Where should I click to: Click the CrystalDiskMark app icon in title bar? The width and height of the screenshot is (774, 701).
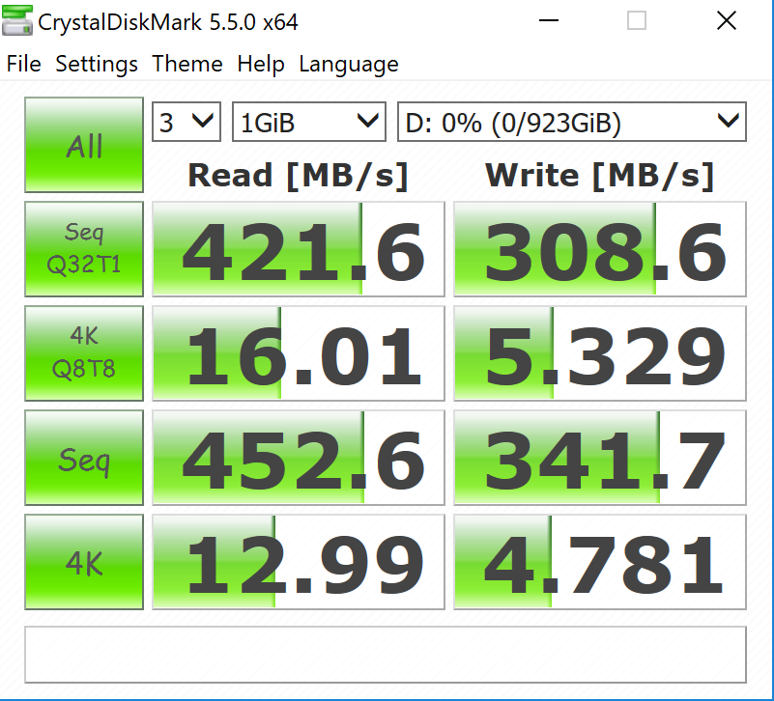(x=17, y=20)
